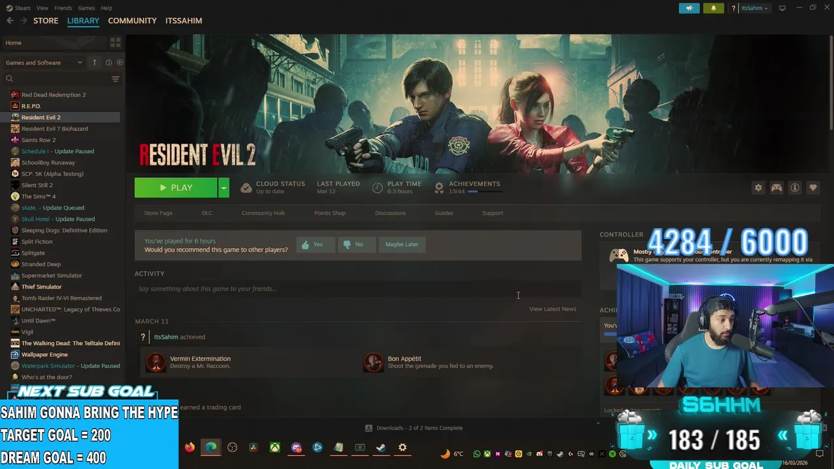Screen dimensions: 834x469
Task: Open View Latest News link
Action: 553,309
